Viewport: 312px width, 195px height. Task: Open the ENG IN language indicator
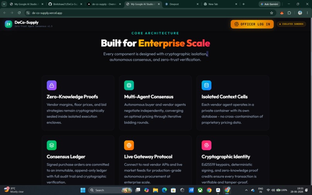261,190
